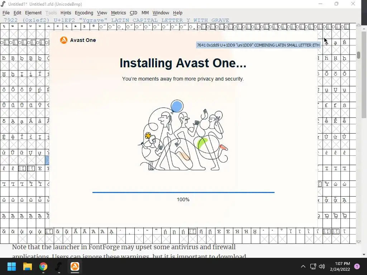This screenshot has width=367, height=275.
Task: Click the '100%' progress label
Action: [183, 199]
